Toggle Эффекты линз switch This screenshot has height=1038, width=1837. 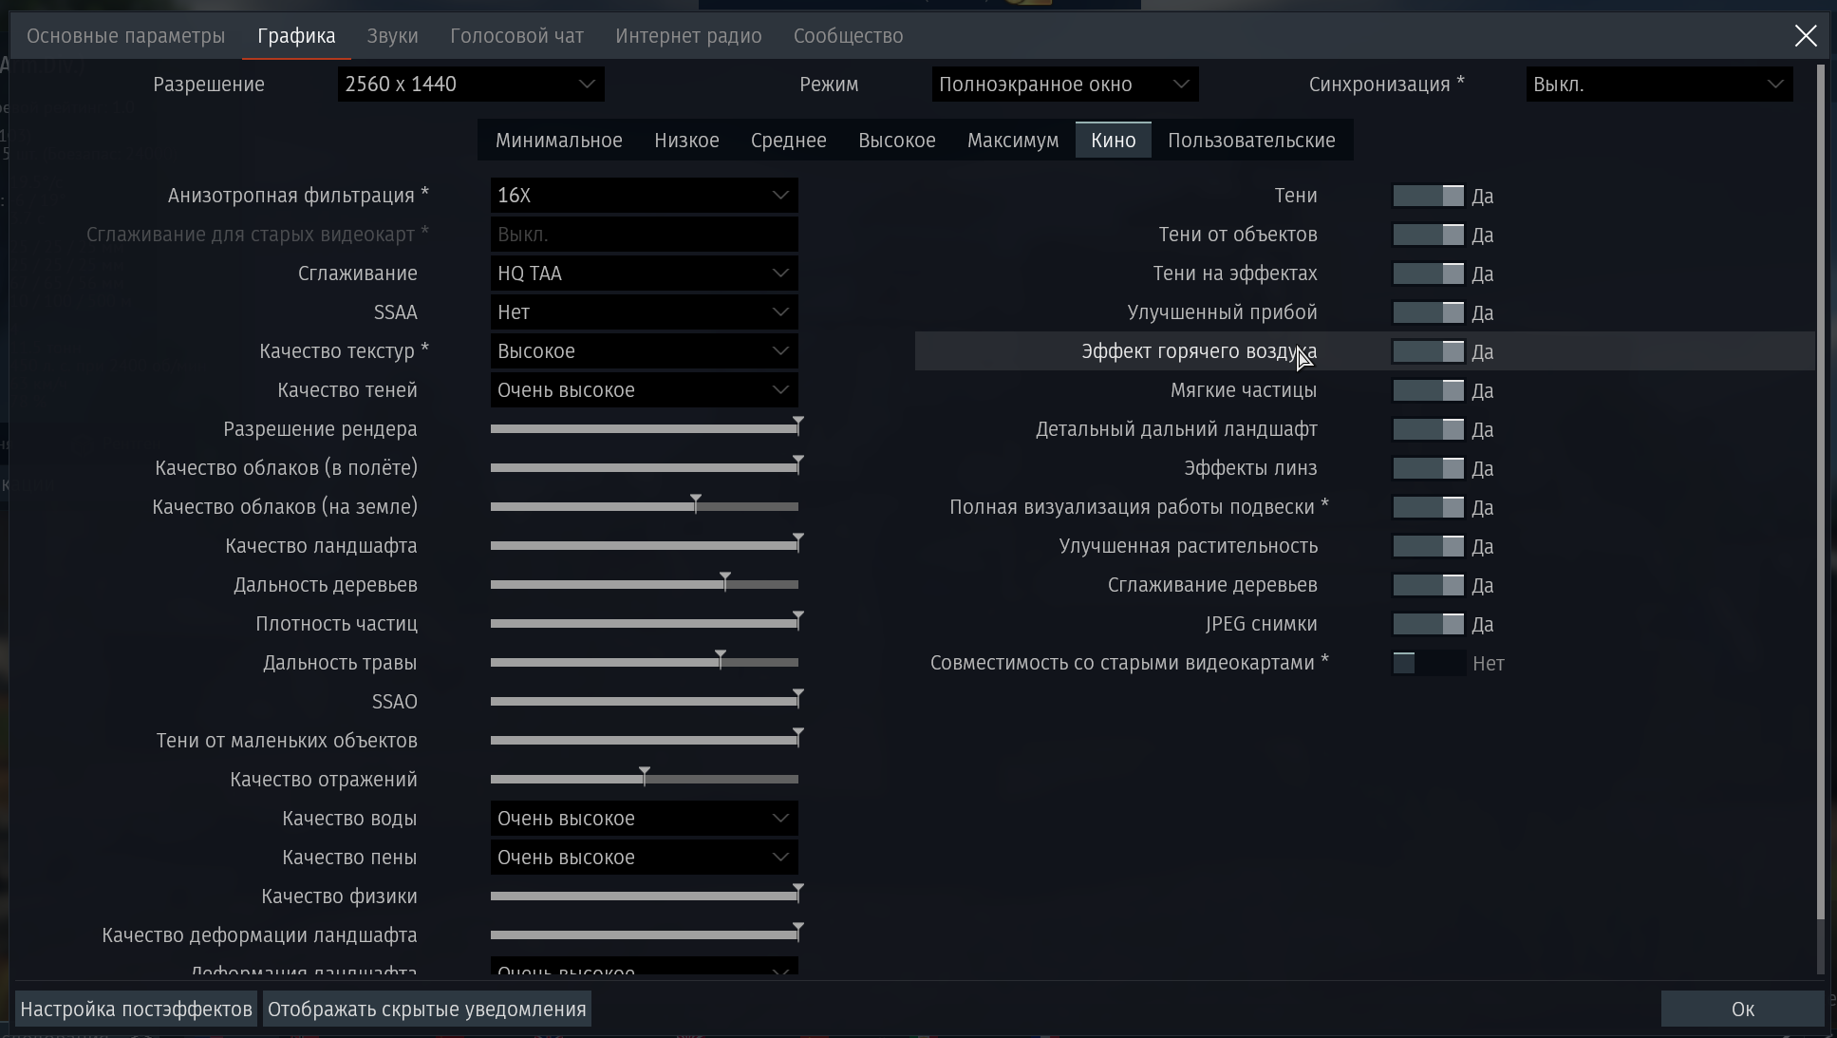click(x=1428, y=468)
